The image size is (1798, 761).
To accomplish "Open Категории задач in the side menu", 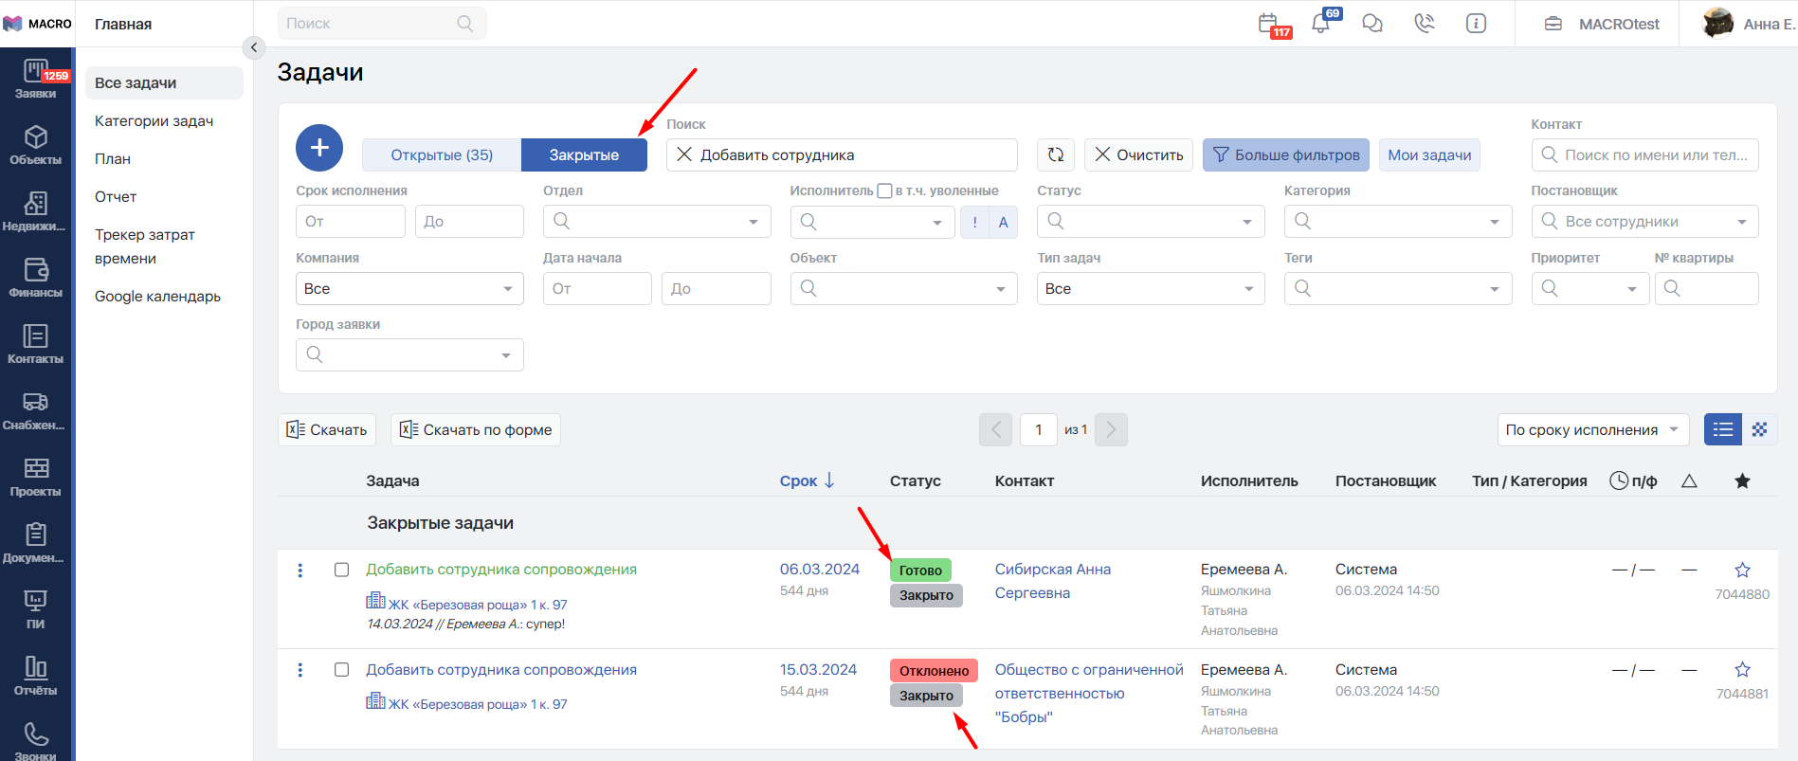I will point(154,121).
